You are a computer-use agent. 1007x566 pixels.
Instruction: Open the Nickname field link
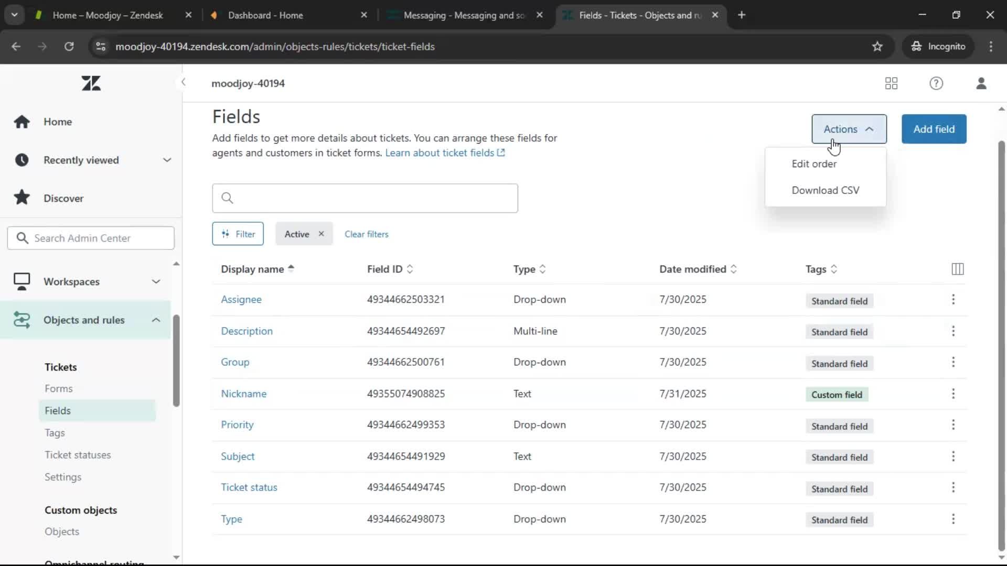243,394
